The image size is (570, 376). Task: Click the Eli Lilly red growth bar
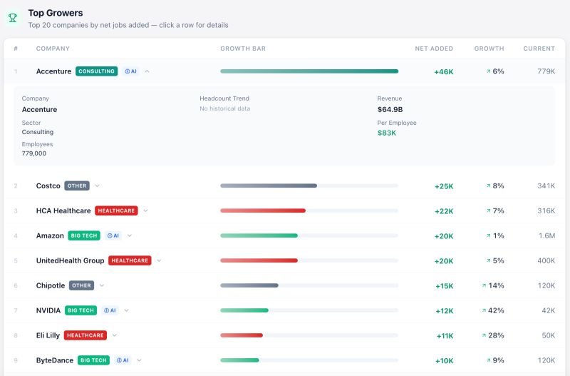pyautogui.click(x=242, y=335)
